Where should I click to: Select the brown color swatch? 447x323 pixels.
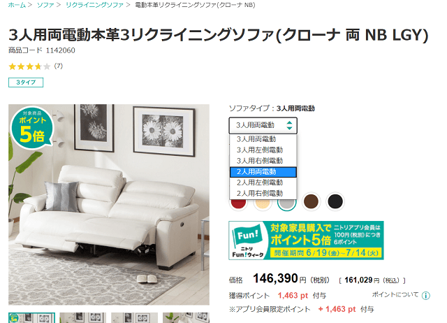[x=311, y=201]
